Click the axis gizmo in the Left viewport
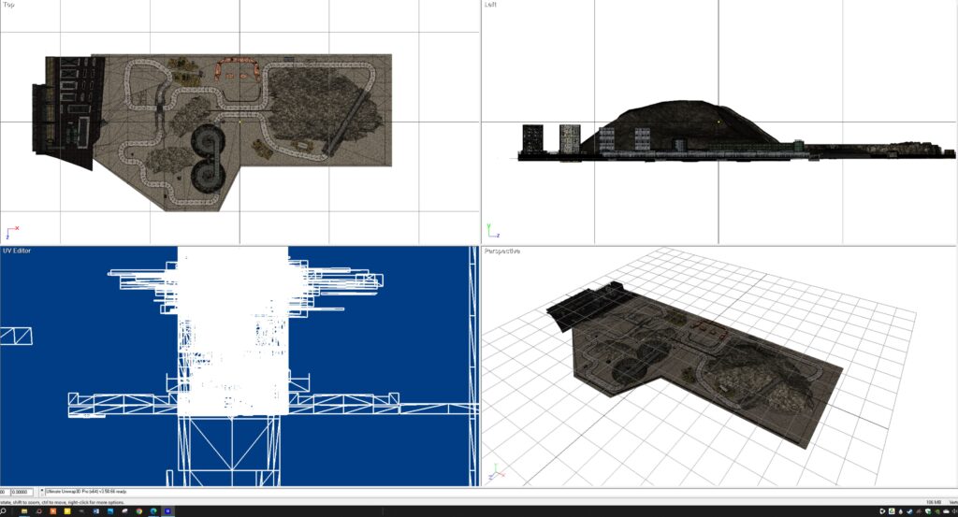The image size is (958, 517). pos(493,230)
